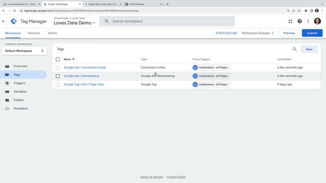Viewport: 326px width, 183px height.
Task: Open the help question mark icon
Action: click(x=300, y=21)
